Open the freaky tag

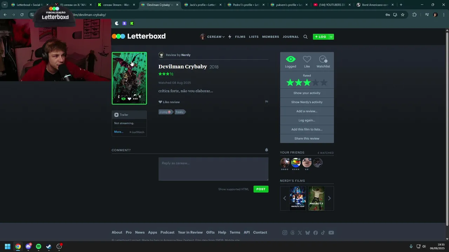click(x=180, y=112)
